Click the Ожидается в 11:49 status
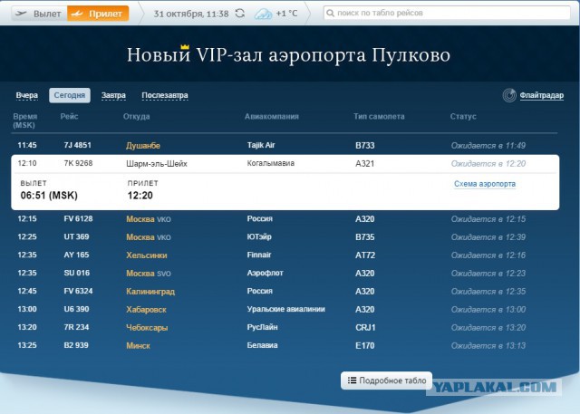The image size is (580, 414). [488, 146]
